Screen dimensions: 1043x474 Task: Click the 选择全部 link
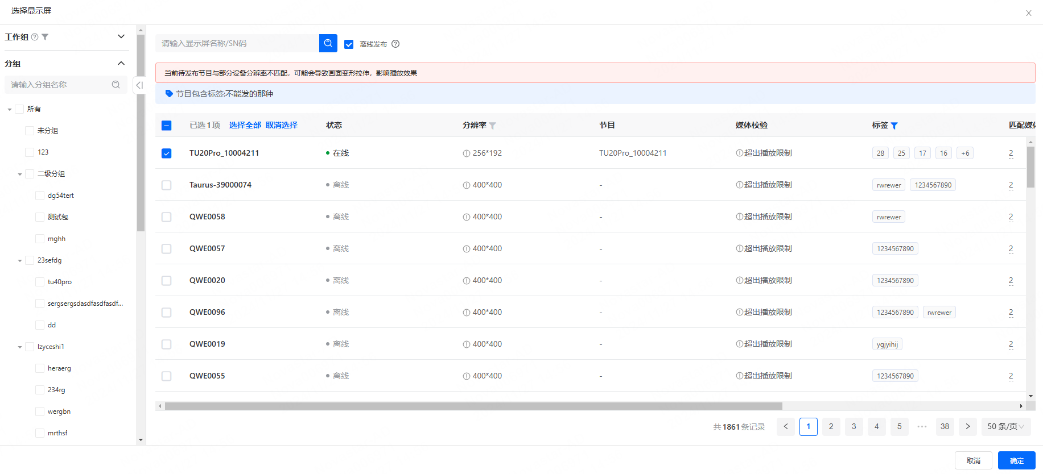[245, 125]
